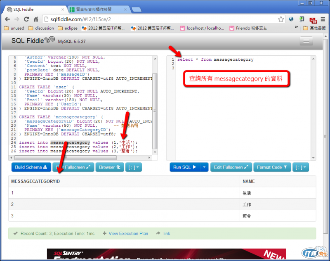The height and width of the screenshot is (261, 330).
Task: Go forward with the browser forward arrow
Action: pyautogui.click(x=17, y=19)
